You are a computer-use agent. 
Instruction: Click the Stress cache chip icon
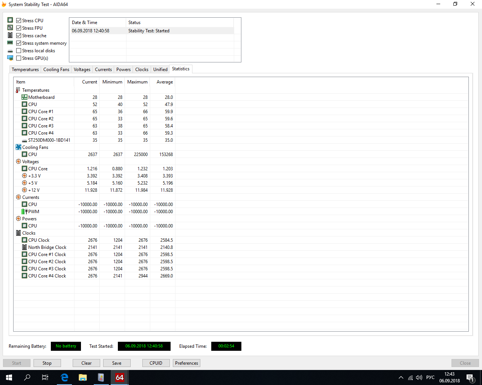coord(10,35)
